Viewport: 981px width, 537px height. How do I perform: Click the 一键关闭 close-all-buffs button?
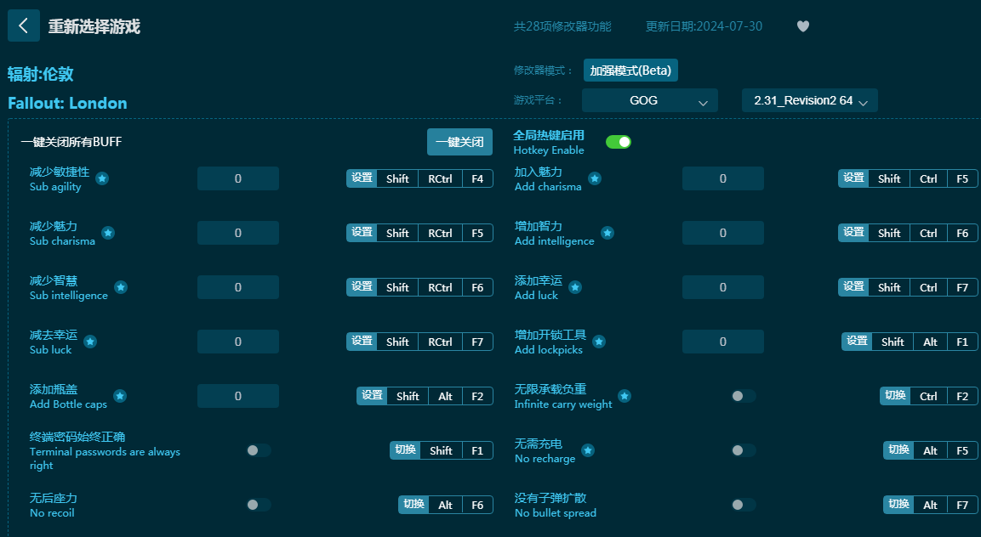point(459,142)
